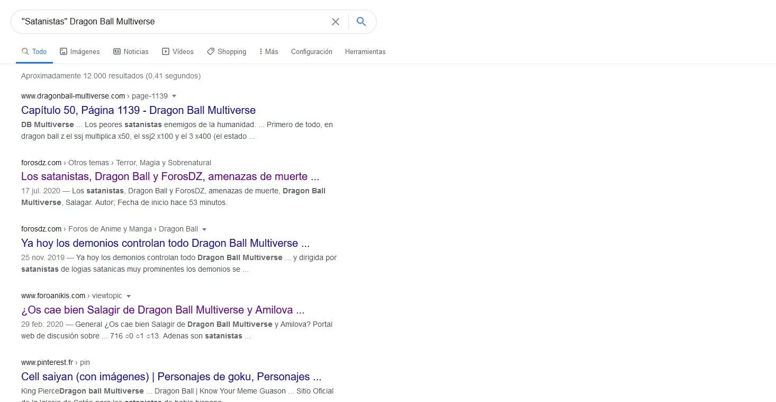Click the Imágenes tab picture icon
The image size is (776, 402).
pos(64,51)
